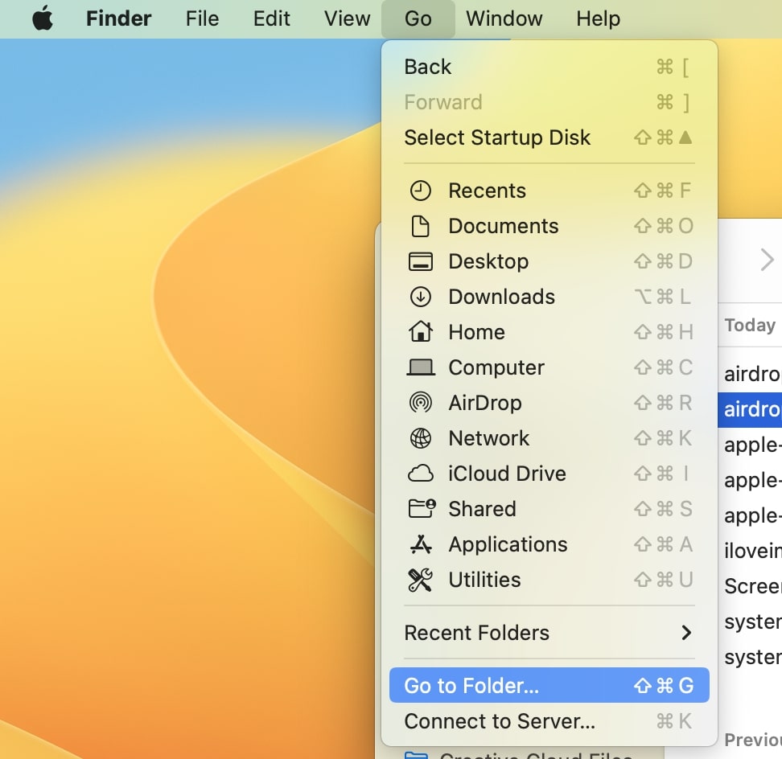Select Network label in Go menu

pos(489,438)
